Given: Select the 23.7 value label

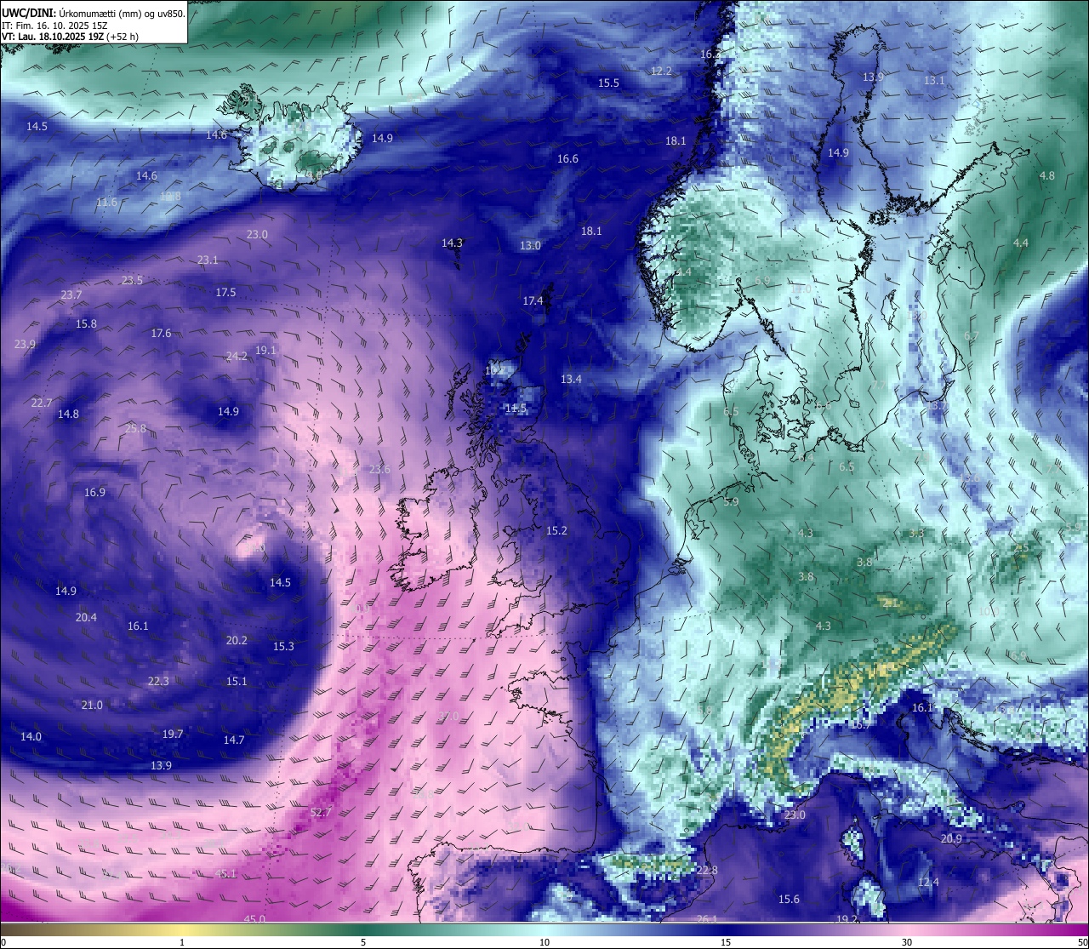Looking at the screenshot, I should [71, 295].
